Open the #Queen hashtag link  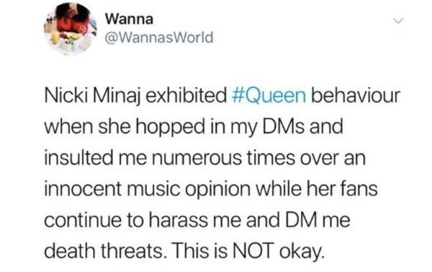pos(269,96)
